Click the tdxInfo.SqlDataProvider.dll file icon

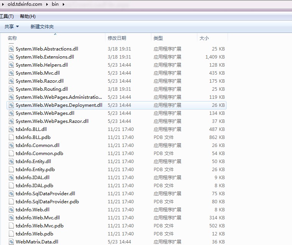tap(11, 193)
